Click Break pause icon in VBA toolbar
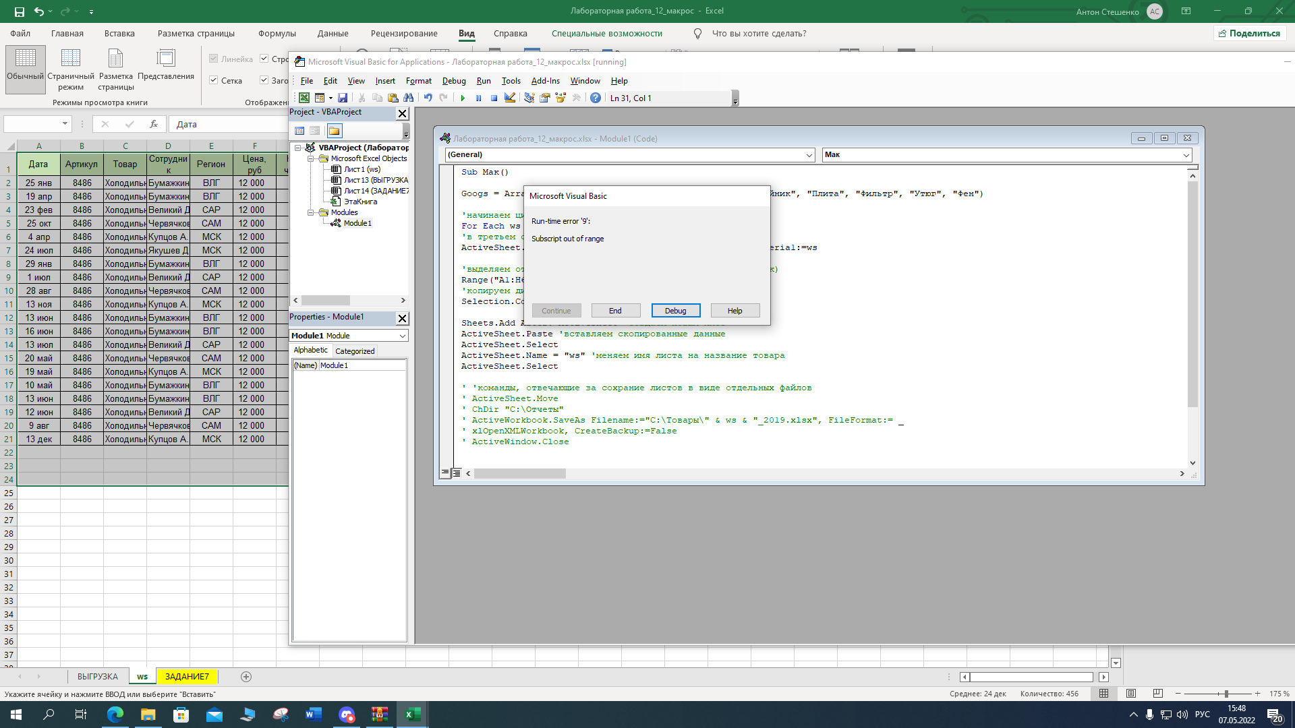The image size is (1295, 728). click(478, 98)
